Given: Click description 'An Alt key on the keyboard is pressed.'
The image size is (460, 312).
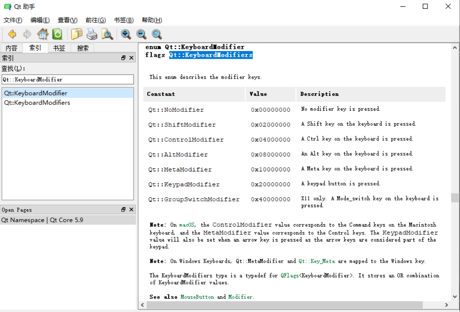Looking at the screenshot, I should 357,154.
